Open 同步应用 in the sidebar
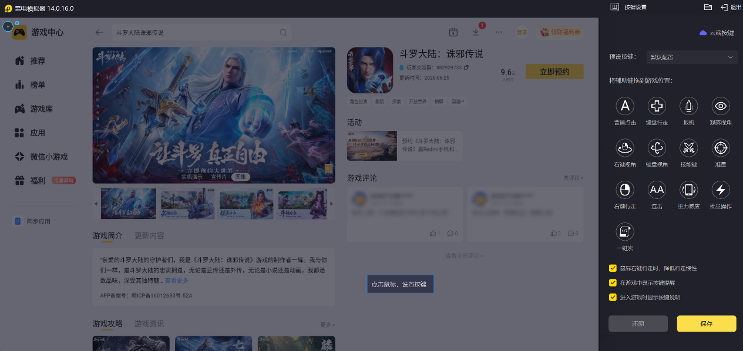This screenshot has width=743, height=351. click(33, 221)
